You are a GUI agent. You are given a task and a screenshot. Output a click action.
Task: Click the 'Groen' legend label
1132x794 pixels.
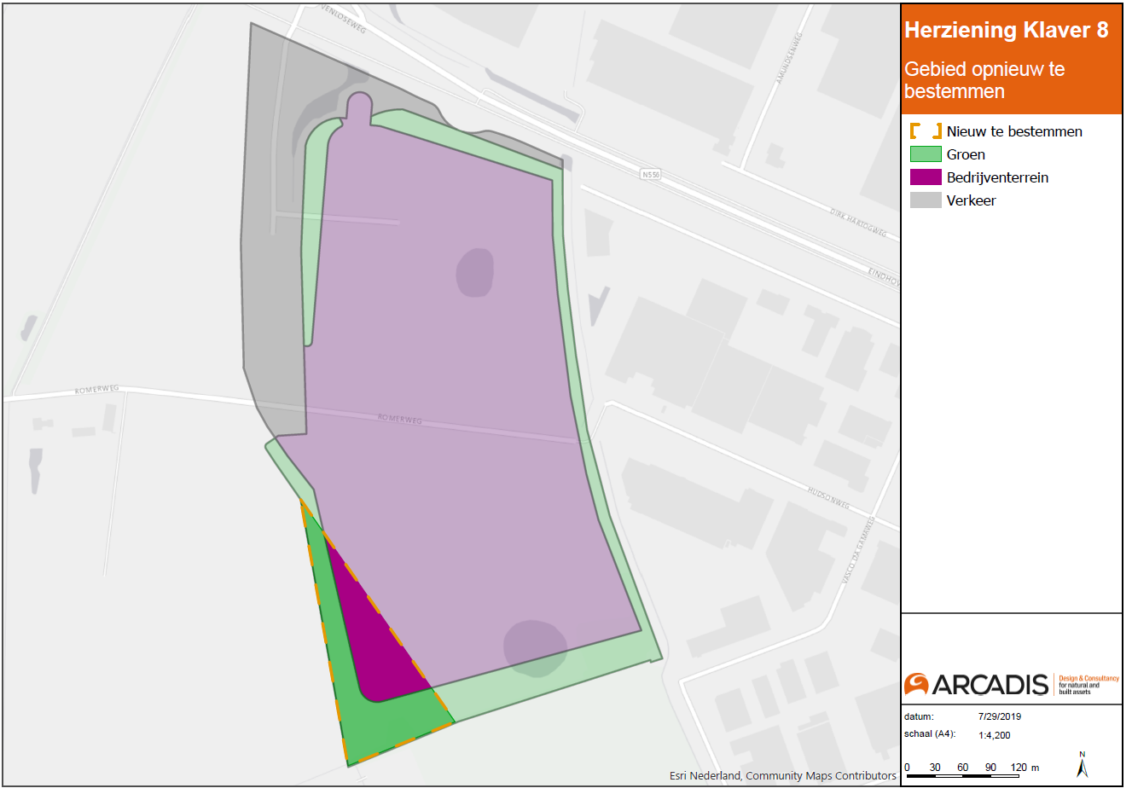point(966,154)
